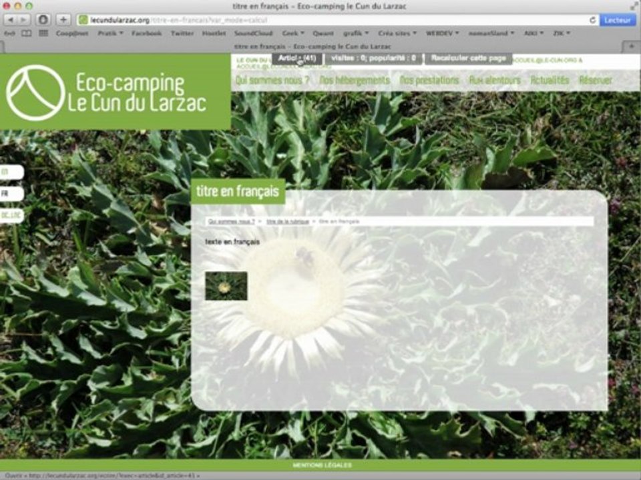Open the Hootlet bookmark
The width and height of the screenshot is (641, 480).
[x=214, y=33]
